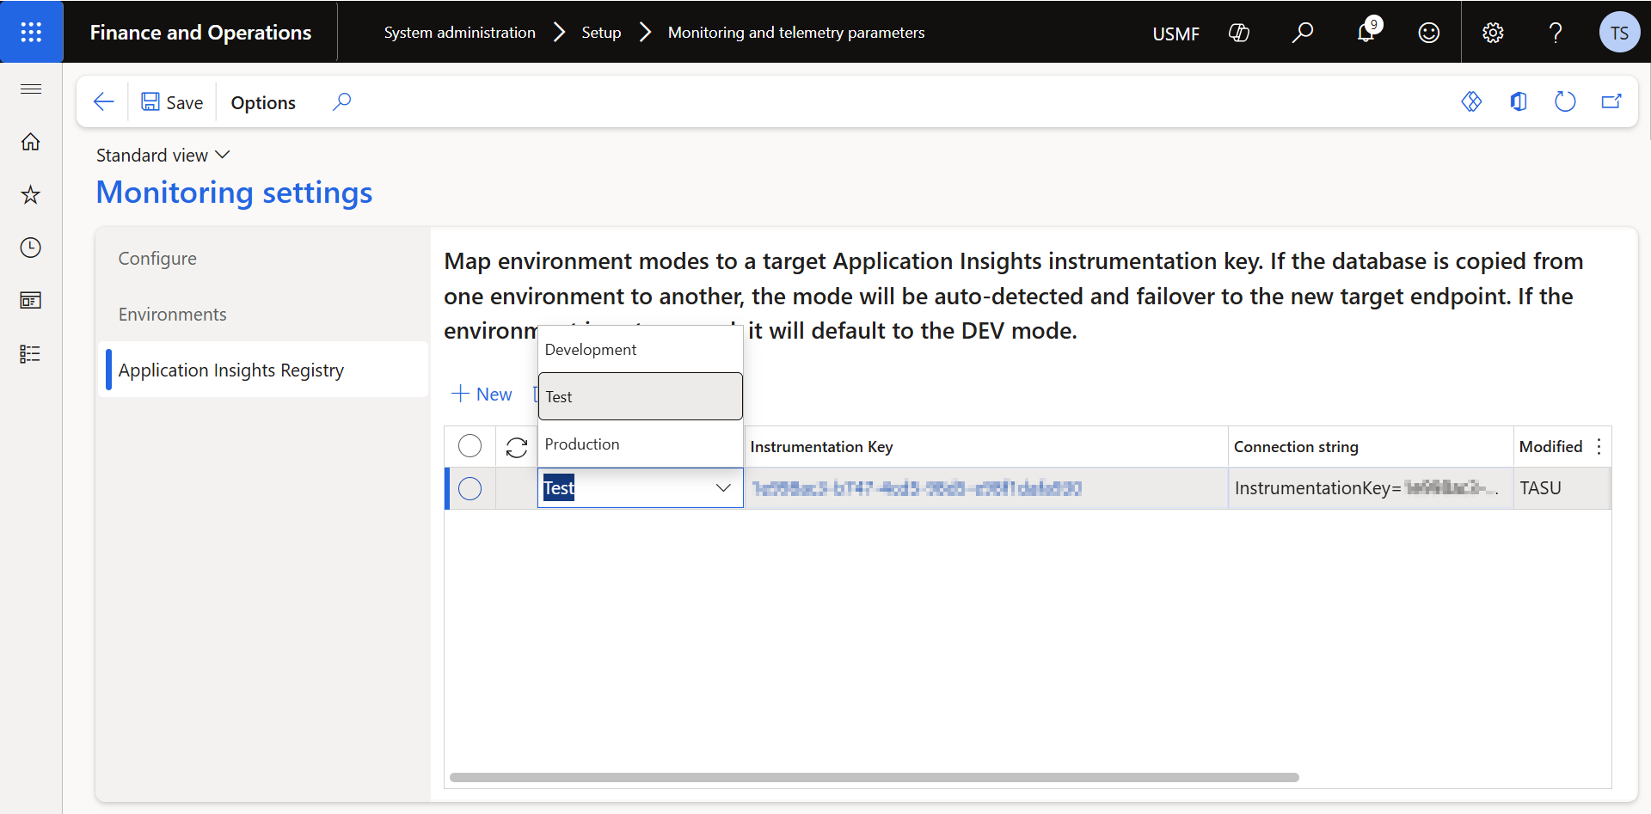
Task: Open the Settings gear icon
Action: [1493, 33]
